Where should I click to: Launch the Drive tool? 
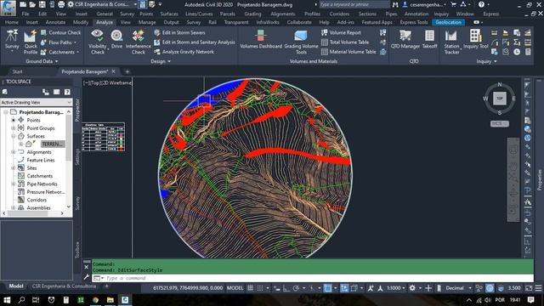116,39
